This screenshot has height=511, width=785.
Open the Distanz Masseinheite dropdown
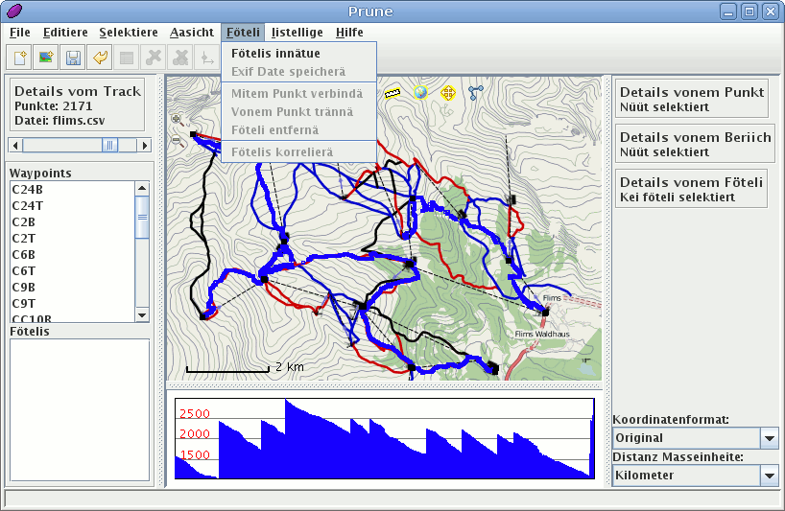(769, 476)
